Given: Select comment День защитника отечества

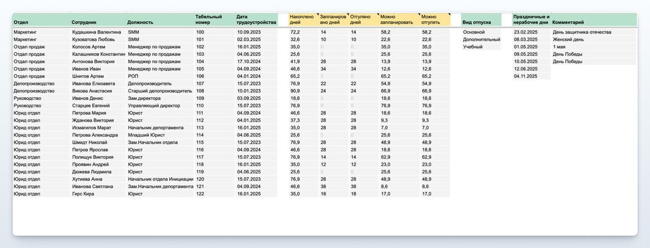Looking at the screenshot, I should click(582, 32).
